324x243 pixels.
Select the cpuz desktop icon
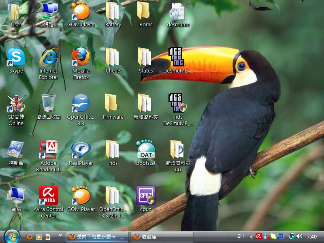146,196
